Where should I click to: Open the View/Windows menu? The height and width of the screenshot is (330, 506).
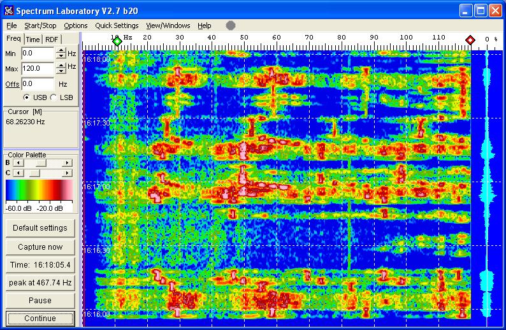pyautogui.click(x=168, y=25)
